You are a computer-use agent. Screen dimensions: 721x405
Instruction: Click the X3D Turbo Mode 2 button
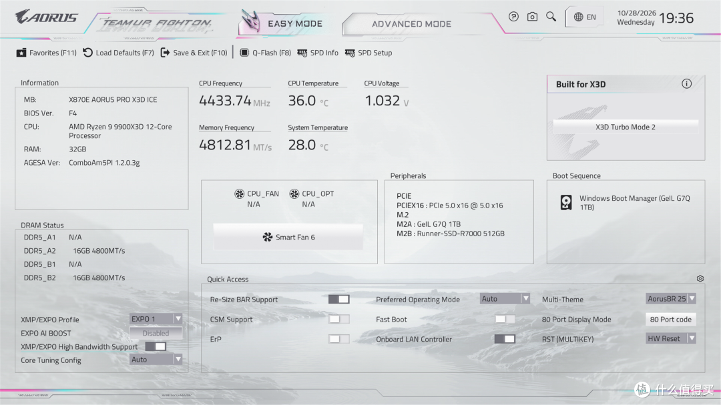(626, 127)
